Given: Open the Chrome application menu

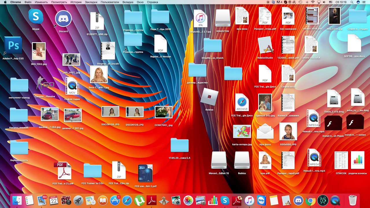Looking at the screenshot, I should coord(16,2).
